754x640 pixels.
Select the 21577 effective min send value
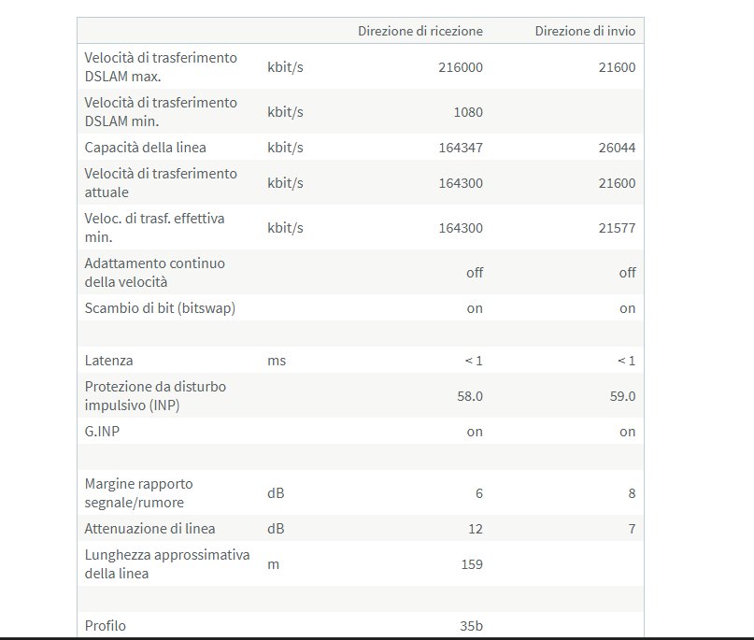(x=618, y=228)
